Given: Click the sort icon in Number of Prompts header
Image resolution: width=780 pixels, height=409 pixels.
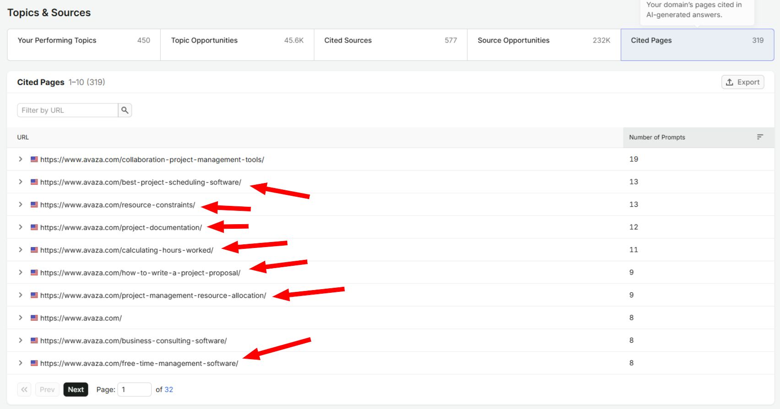Looking at the screenshot, I should [760, 137].
